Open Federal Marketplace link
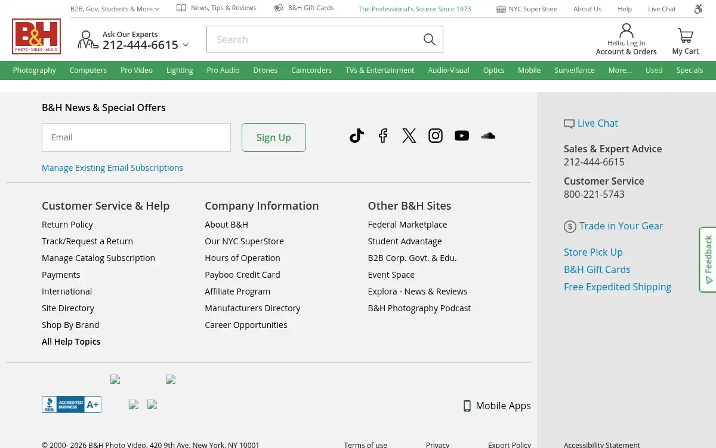716x448 pixels. (408, 225)
